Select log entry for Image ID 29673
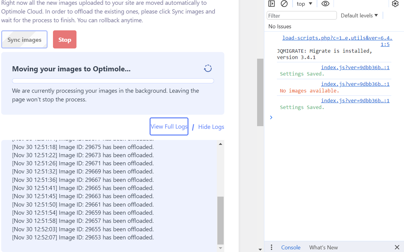This screenshot has height=252, width=404. (x=83, y=155)
